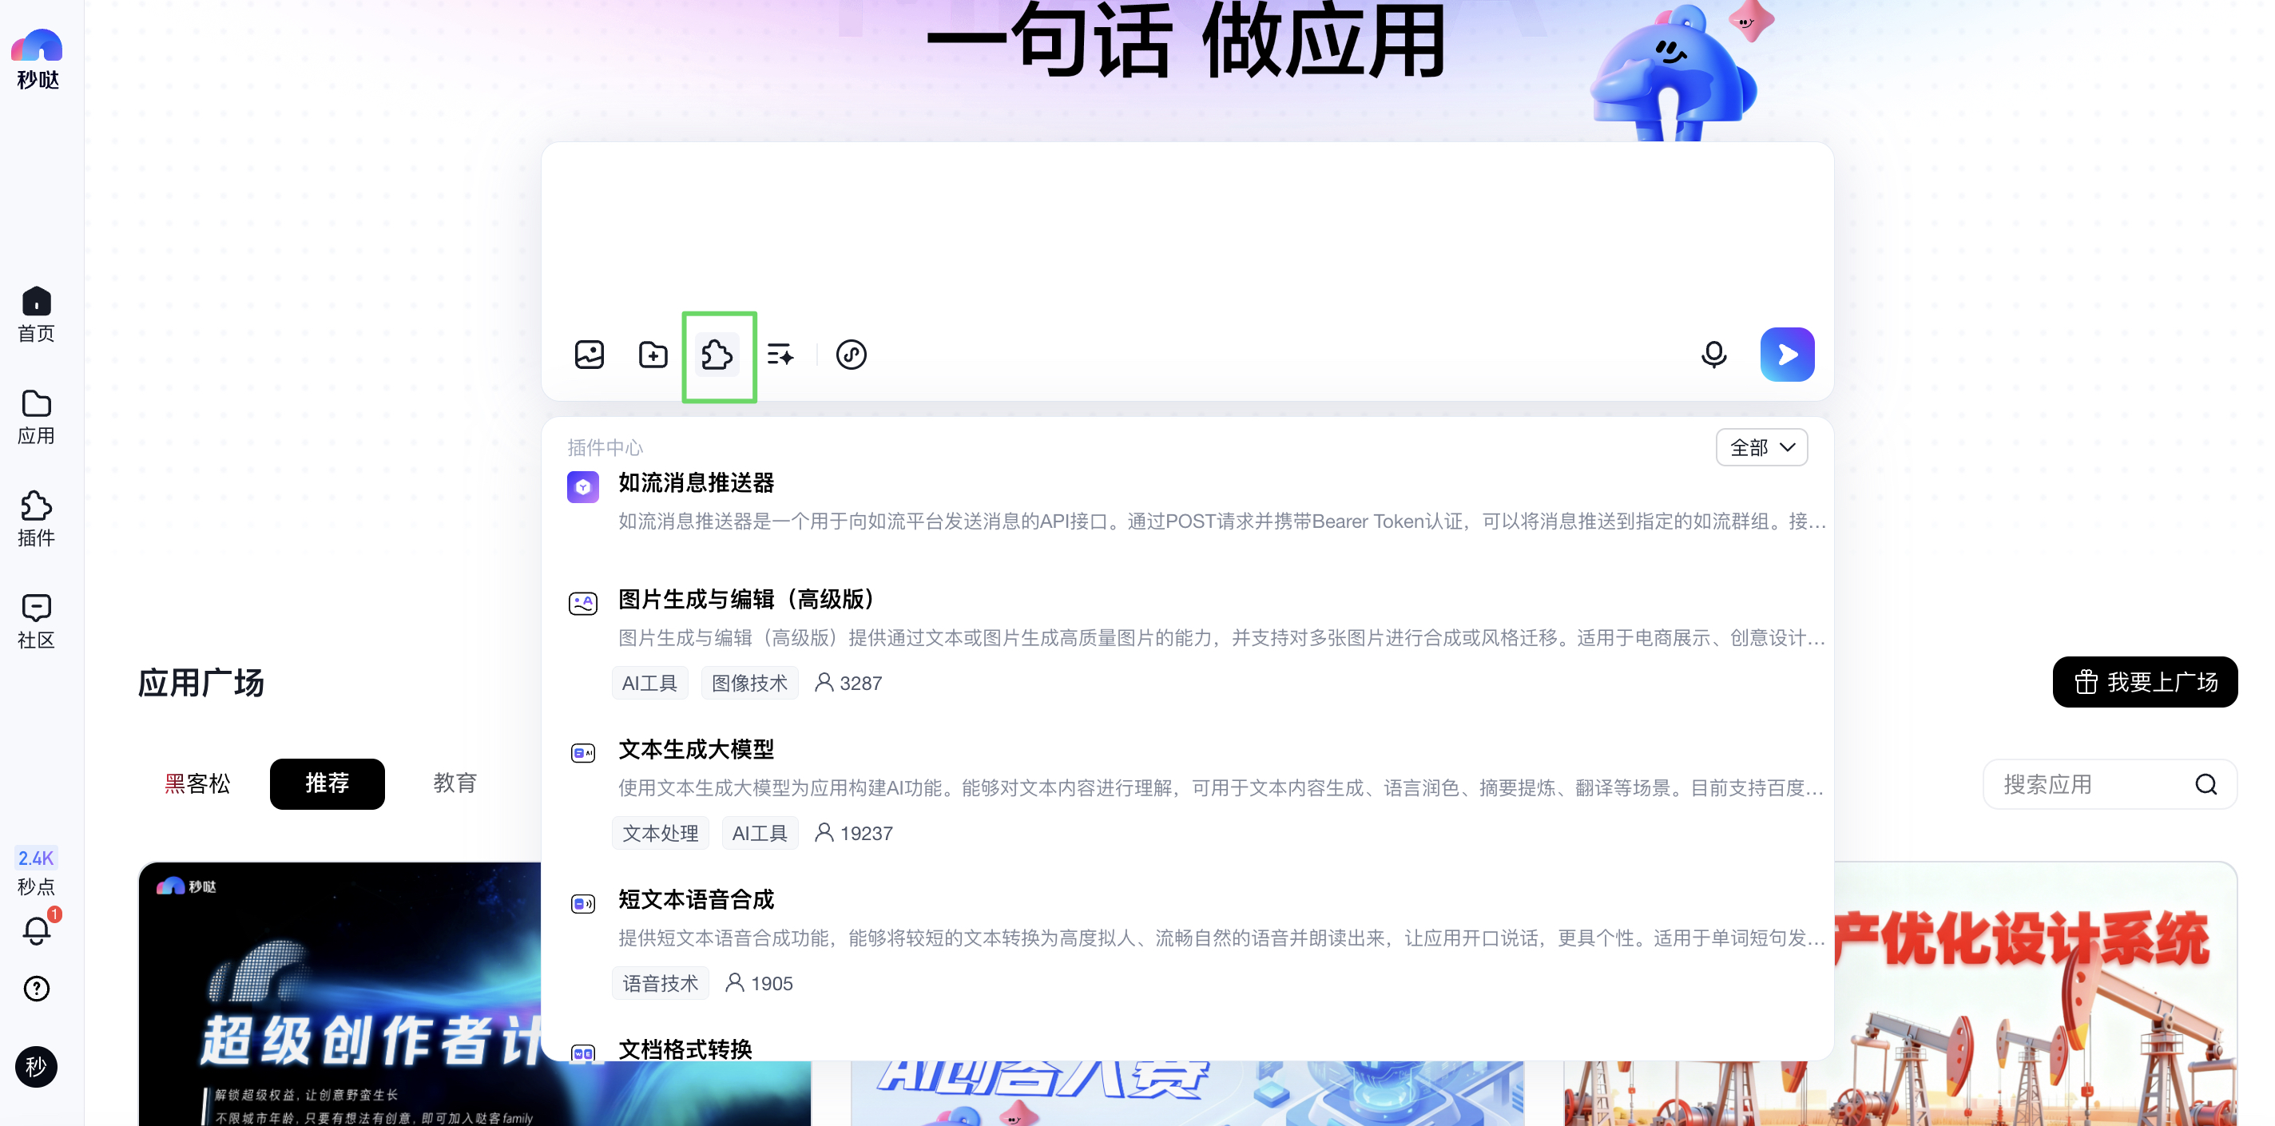Click the link attachment icon

click(851, 355)
